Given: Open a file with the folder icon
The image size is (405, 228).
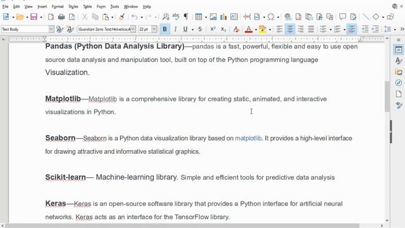Looking at the screenshot, I should click(20, 17).
